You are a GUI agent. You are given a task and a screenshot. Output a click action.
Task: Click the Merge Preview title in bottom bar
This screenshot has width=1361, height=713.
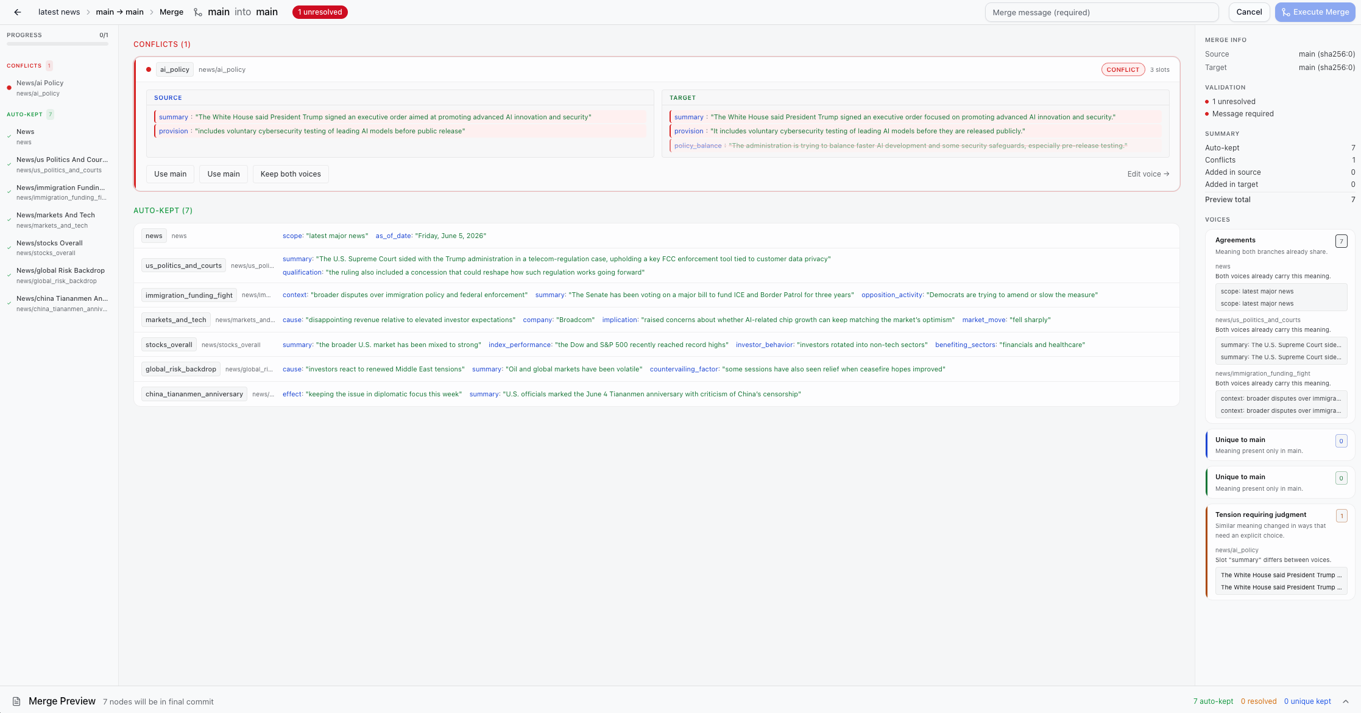coord(62,701)
